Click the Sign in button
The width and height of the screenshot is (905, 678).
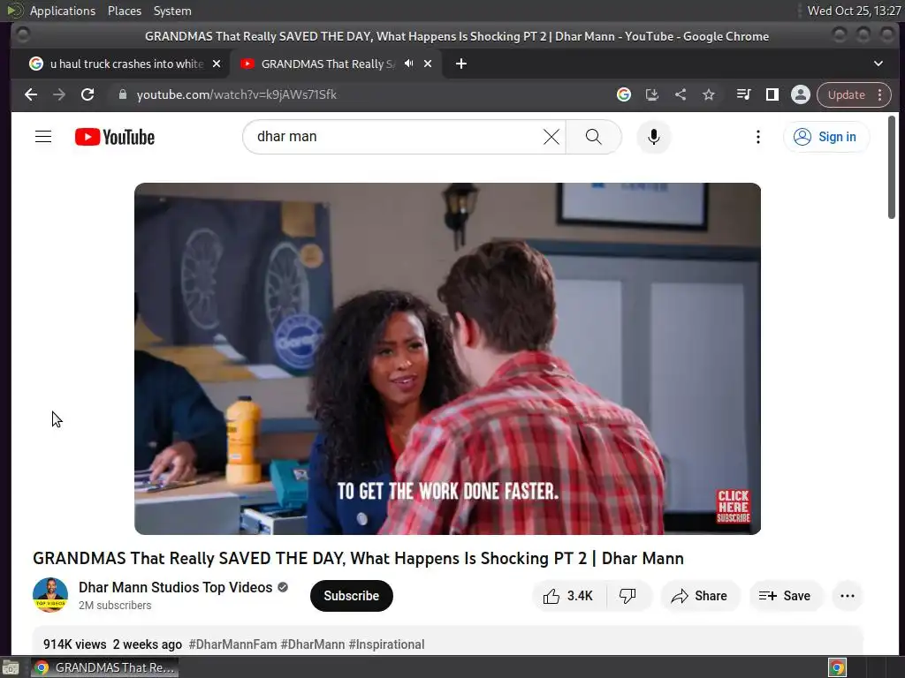coord(825,137)
